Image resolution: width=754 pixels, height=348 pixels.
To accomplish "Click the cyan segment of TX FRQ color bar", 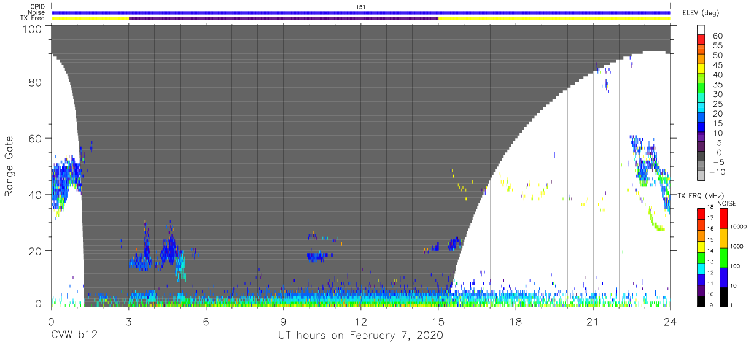I will (x=702, y=268).
